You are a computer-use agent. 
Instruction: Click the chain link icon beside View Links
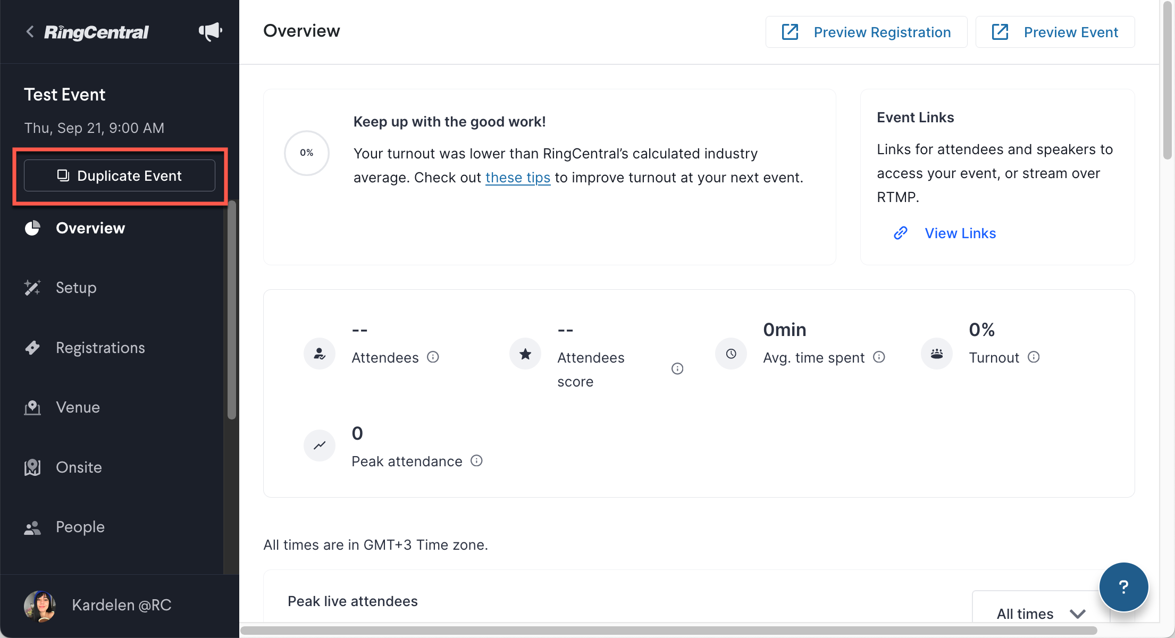click(901, 233)
